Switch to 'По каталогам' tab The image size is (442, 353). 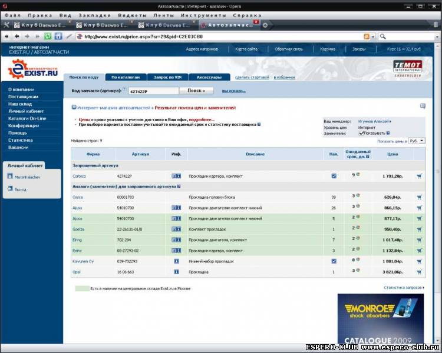pos(126,77)
